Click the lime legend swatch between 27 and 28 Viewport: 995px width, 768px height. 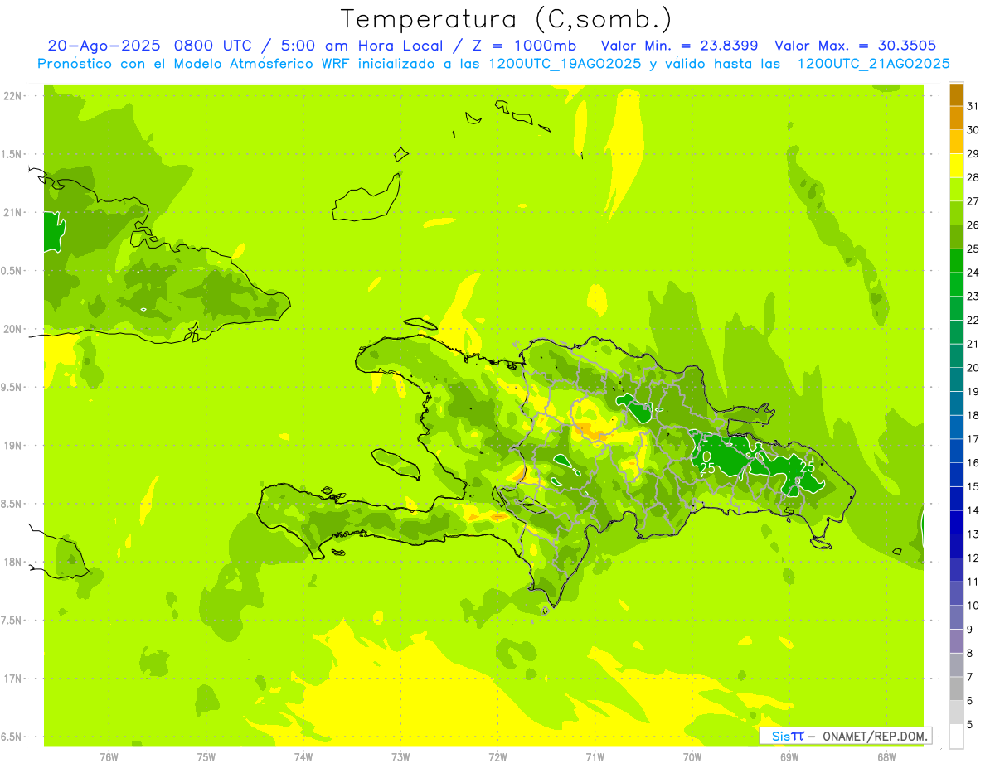point(956,190)
